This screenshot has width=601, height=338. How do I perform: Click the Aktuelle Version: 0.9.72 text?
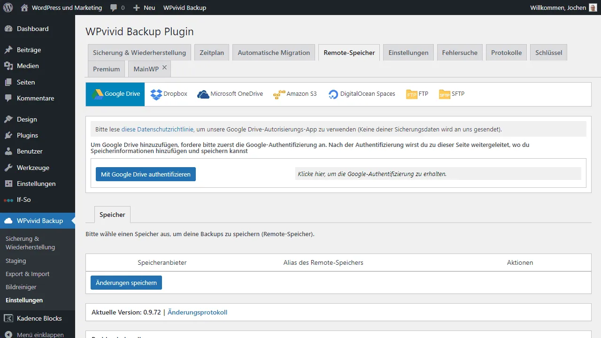point(126,312)
